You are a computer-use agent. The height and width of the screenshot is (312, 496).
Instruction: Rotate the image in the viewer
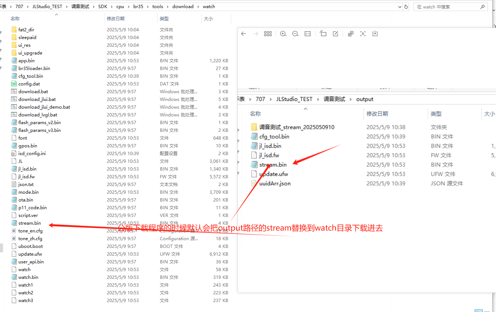pyautogui.click(x=323, y=34)
